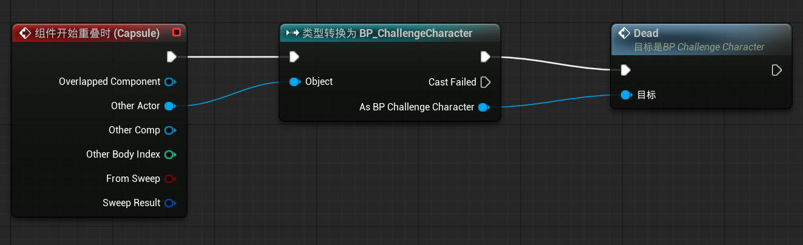Click the Object label on the cast node

point(319,81)
